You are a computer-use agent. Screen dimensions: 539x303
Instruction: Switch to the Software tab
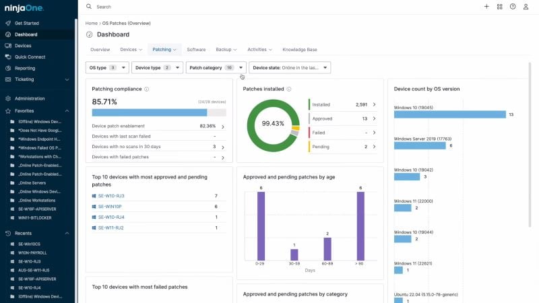(x=196, y=49)
